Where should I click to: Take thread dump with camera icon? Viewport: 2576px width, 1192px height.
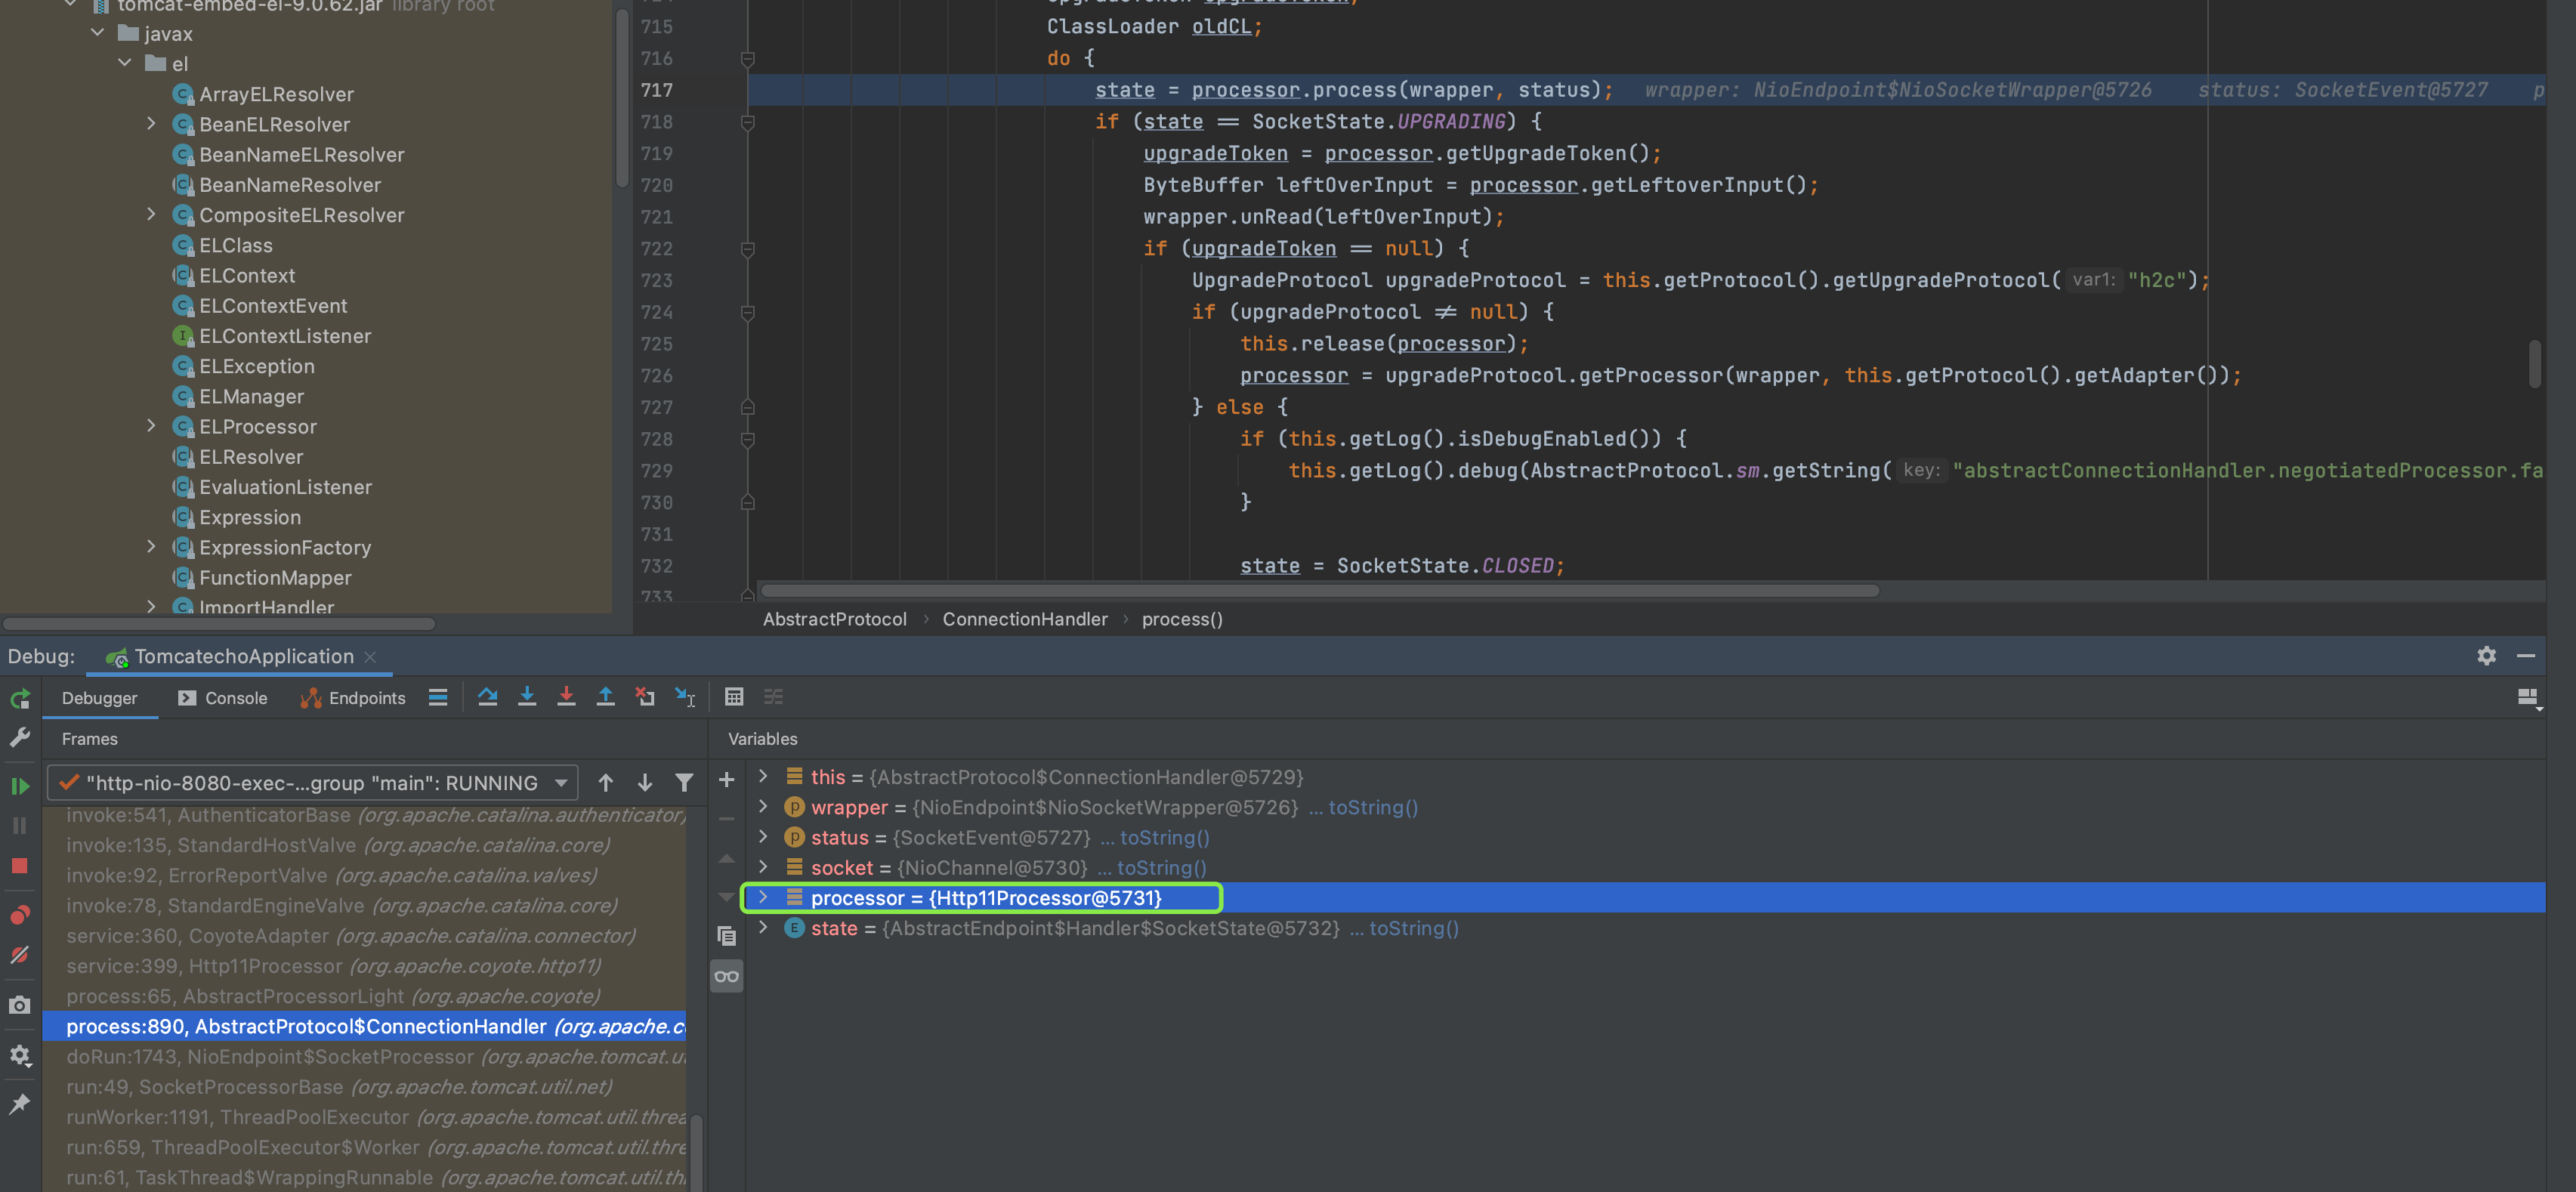point(20,1005)
